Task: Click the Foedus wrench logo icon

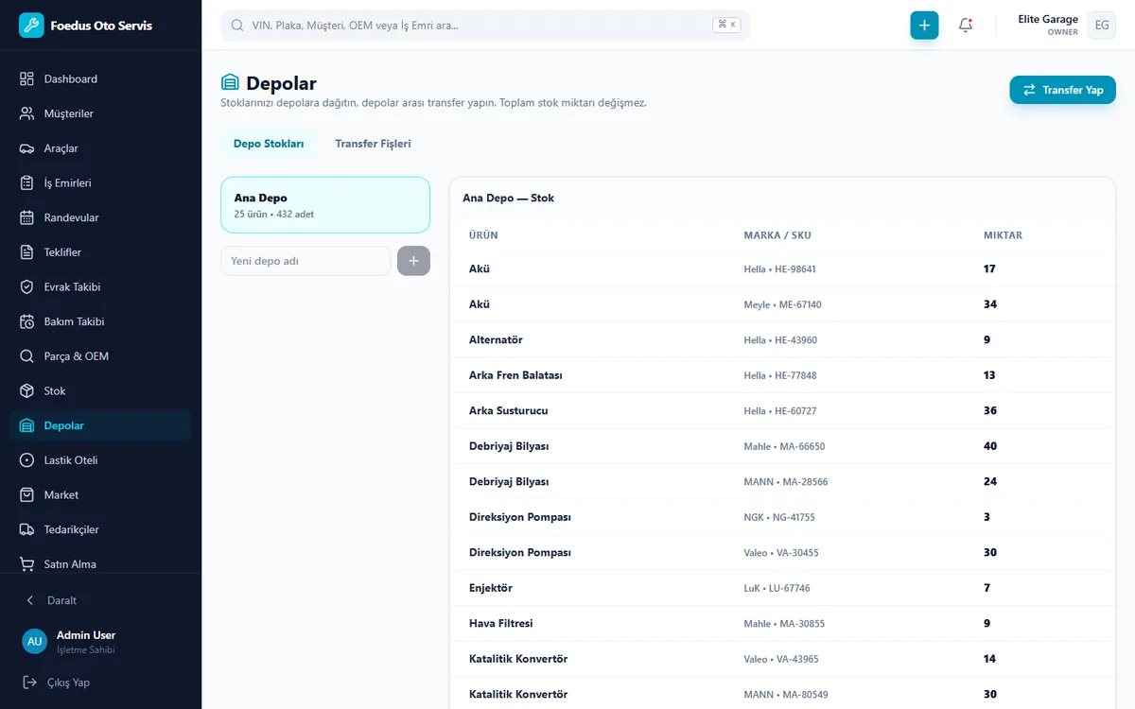Action: pos(31,26)
